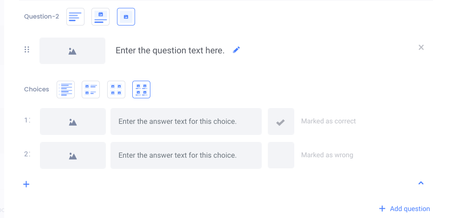Choose two-column text choices layout icon
The height and width of the screenshot is (218, 453).
click(x=91, y=90)
